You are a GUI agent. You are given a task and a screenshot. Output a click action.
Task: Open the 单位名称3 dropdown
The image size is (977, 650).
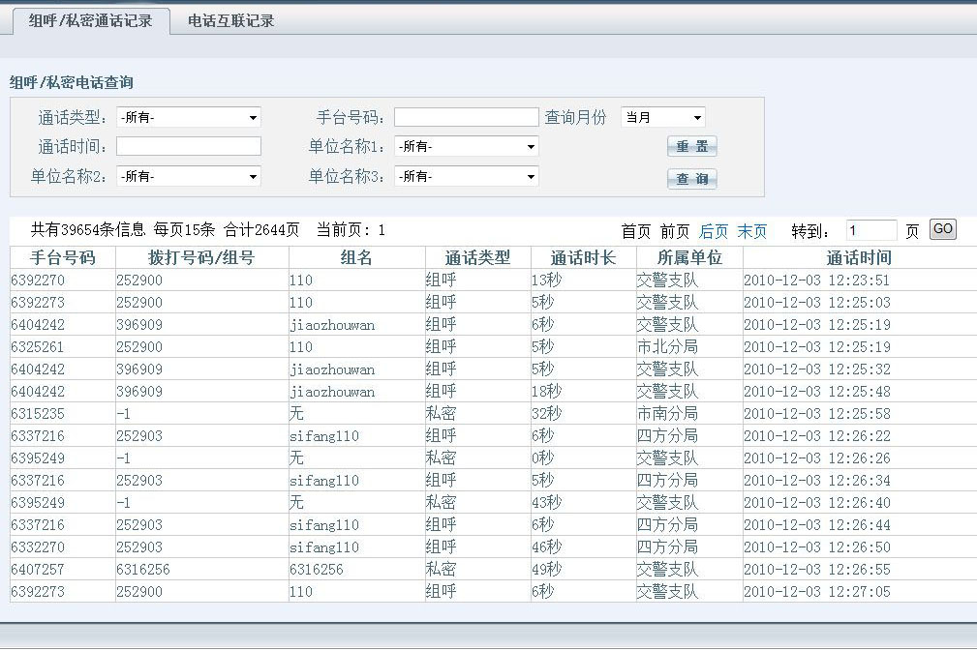[x=467, y=176]
